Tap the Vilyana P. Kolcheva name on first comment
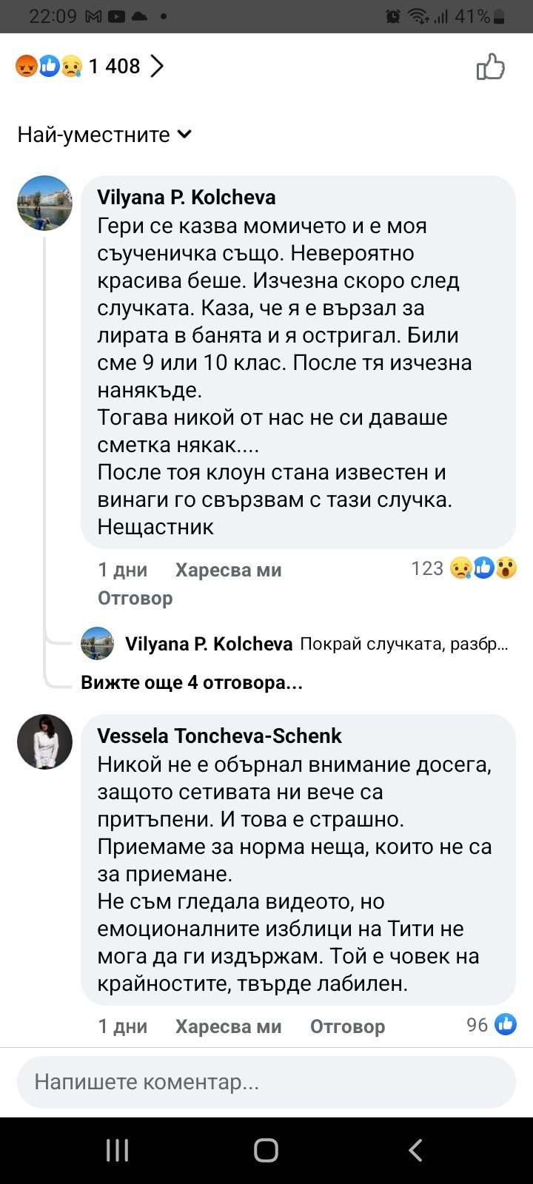This screenshot has height=1184, width=533. pyautogui.click(x=187, y=198)
